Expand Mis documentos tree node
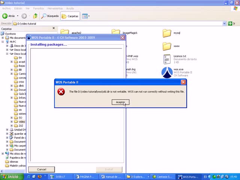The width and height of the screenshot is (240, 180). [3, 37]
